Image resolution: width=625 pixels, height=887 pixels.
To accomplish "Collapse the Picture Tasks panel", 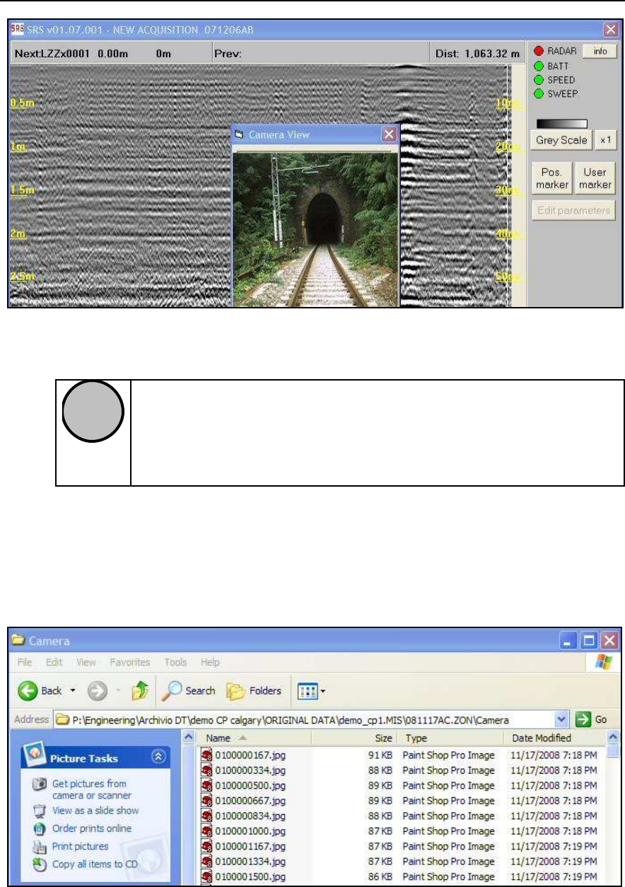I will 159,755.
